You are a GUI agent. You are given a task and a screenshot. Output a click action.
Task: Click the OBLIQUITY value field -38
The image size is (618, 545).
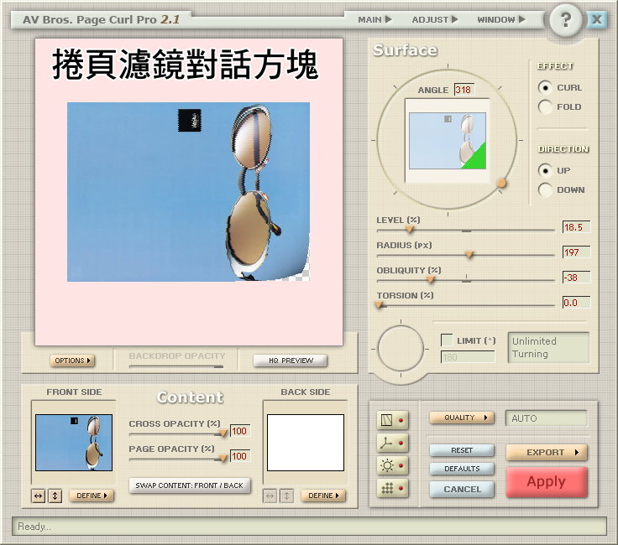(576, 278)
